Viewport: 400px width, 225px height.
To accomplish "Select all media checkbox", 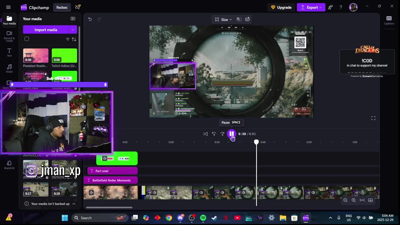I will click(27, 39).
